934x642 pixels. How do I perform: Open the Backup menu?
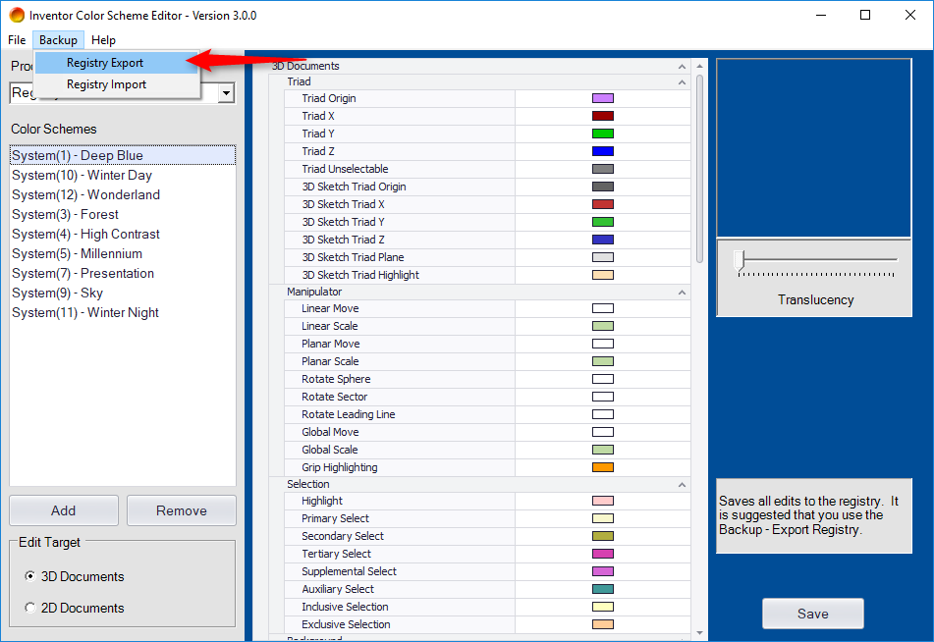[58, 40]
